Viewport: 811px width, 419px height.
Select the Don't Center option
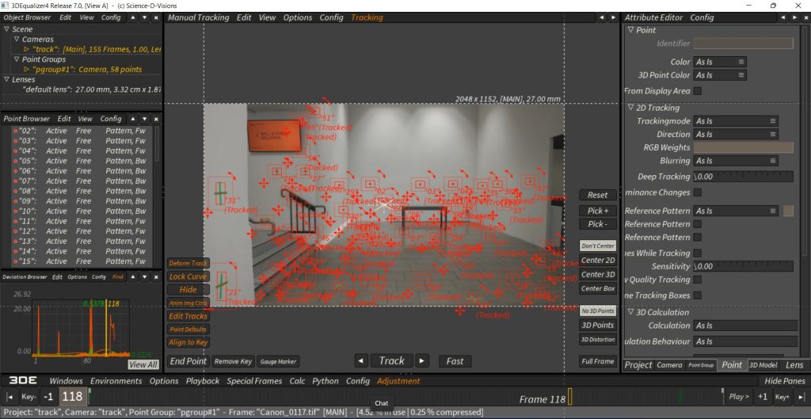597,246
